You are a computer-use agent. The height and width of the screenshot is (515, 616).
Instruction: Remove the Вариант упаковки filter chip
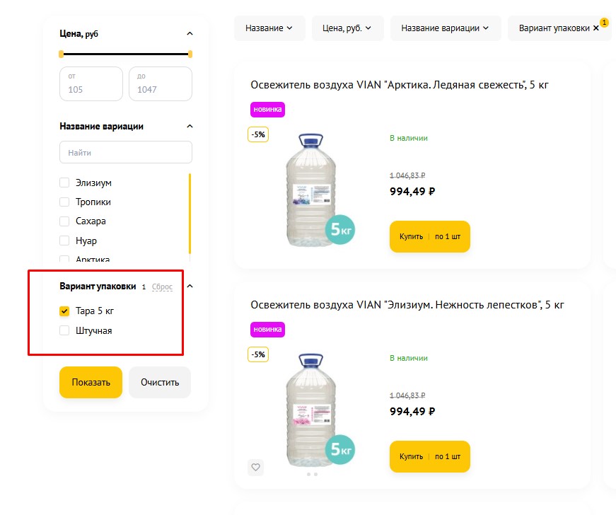[595, 28]
